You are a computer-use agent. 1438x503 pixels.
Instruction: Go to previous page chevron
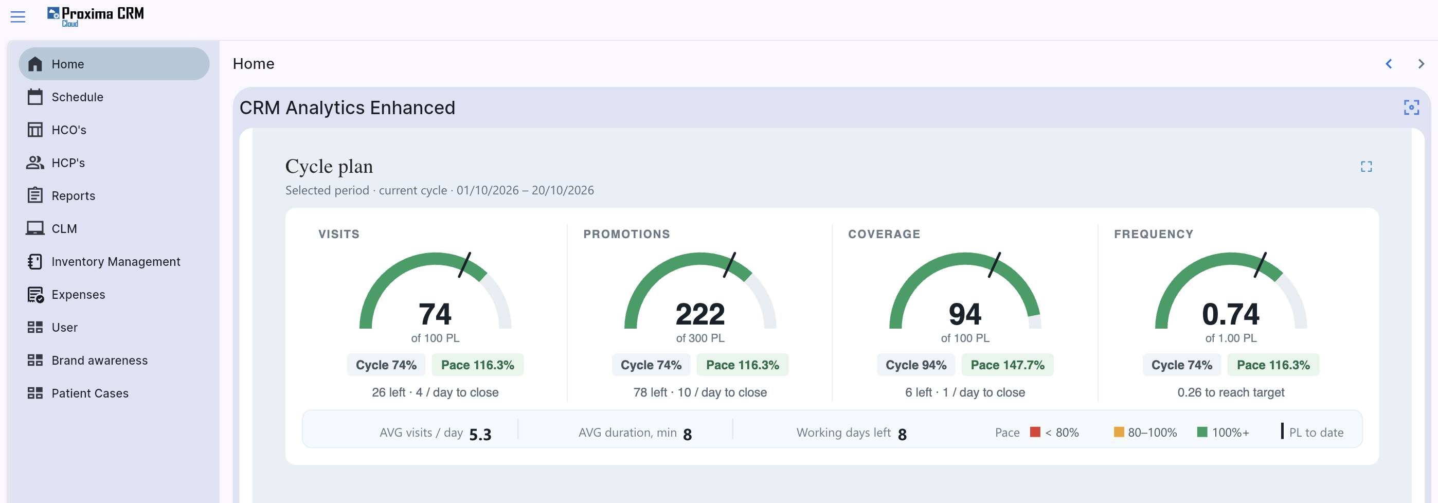click(x=1389, y=64)
